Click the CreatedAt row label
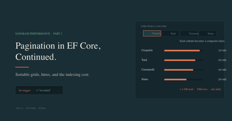Image resolution: width=232 pixels, height=121 pixels. pos(147,50)
